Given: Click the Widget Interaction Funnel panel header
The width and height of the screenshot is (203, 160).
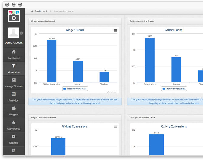Looking at the screenshot, I should tap(75, 21).
